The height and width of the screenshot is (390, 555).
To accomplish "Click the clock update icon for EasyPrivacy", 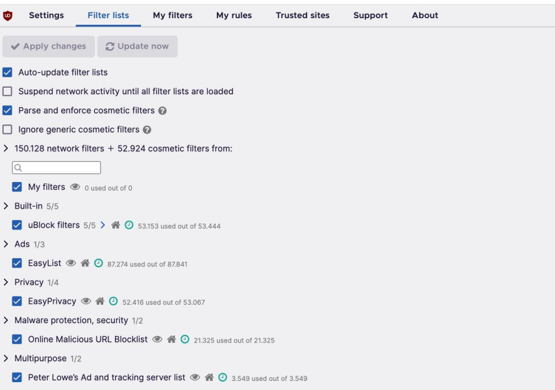I will 113,301.
